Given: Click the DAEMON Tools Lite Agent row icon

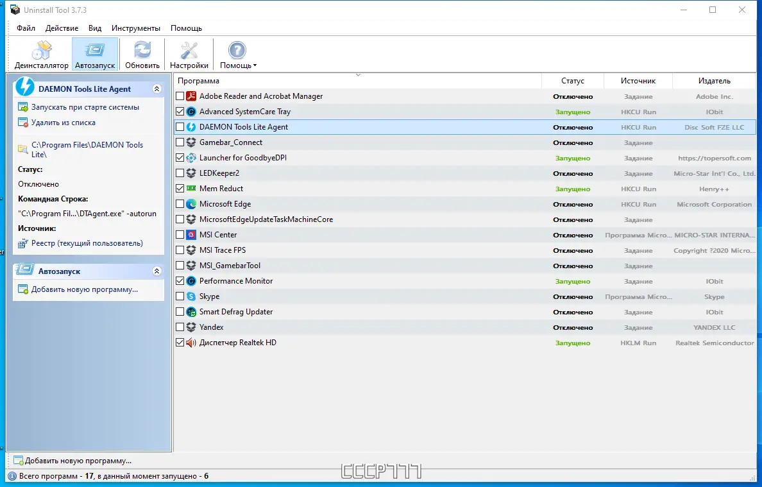Looking at the screenshot, I should coord(191,127).
